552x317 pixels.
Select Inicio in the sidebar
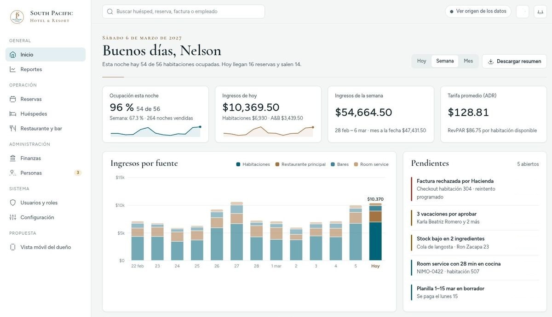[45, 54]
